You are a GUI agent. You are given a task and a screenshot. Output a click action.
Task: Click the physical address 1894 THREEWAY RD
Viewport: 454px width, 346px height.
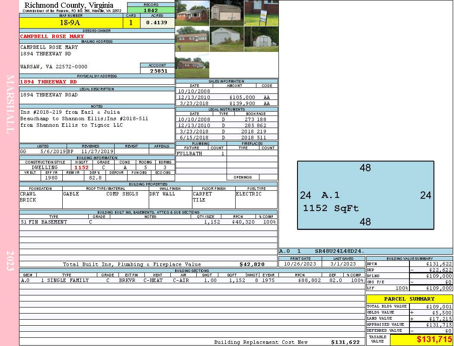point(48,82)
